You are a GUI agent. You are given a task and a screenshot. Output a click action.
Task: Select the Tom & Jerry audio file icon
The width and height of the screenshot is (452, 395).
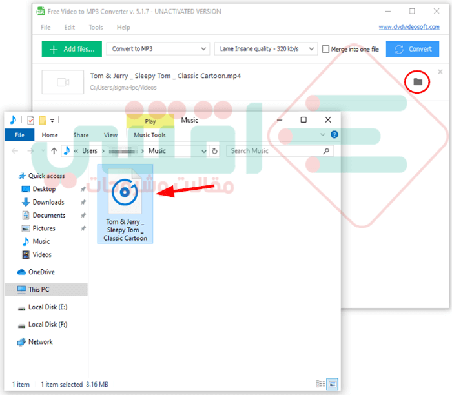[125, 204]
